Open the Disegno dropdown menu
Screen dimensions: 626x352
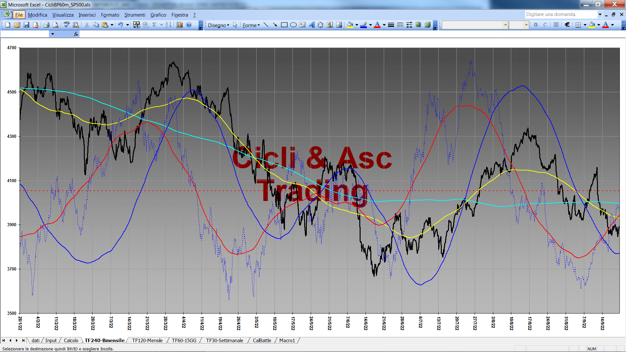tap(218, 25)
